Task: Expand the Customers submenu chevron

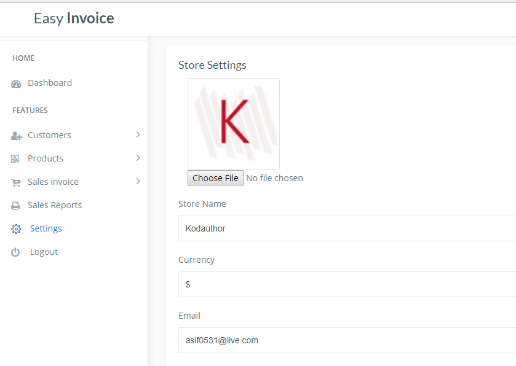Action: (138, 135)
